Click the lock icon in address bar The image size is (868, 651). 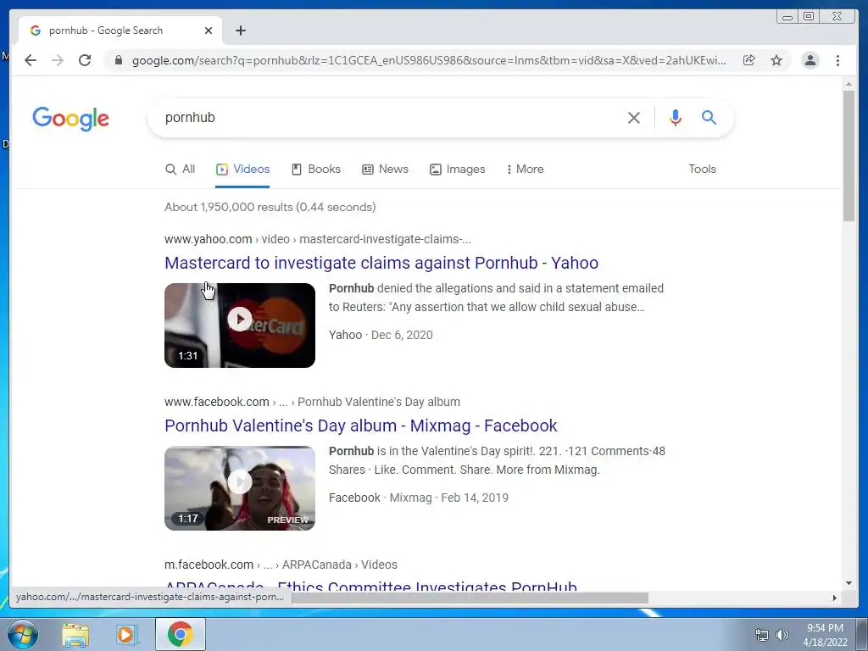coord(118,60)
